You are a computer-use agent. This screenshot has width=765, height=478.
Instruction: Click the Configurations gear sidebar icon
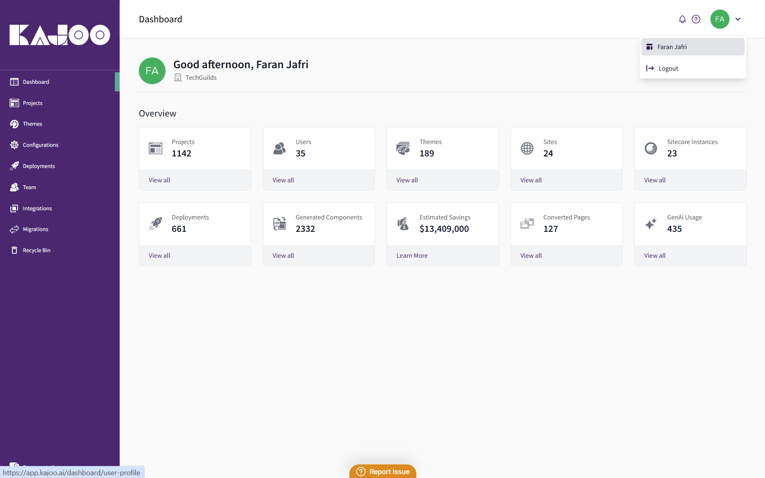coord(14,145)
